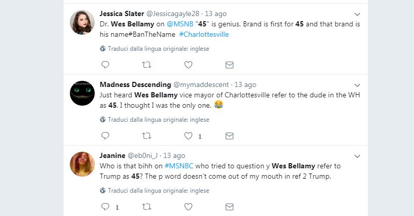The height and width of the screenshot is (216, 414).
Task: Retweet Jeanine's tweet
Action: [146, 207]
